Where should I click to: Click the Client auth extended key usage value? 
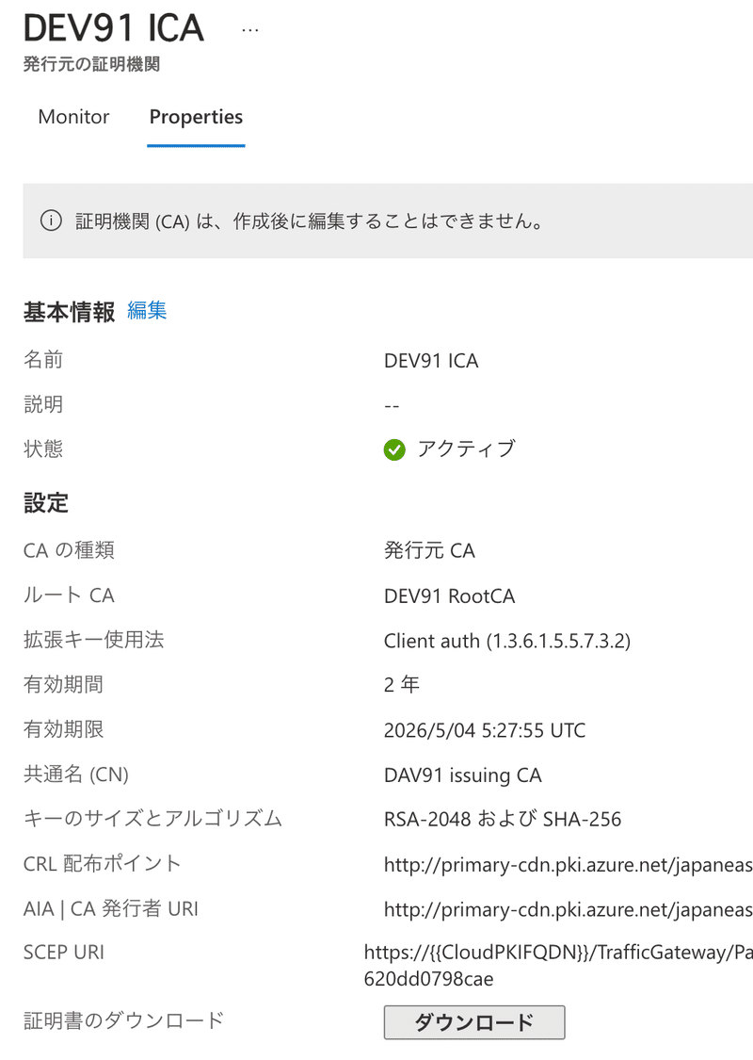click(507, 641)
